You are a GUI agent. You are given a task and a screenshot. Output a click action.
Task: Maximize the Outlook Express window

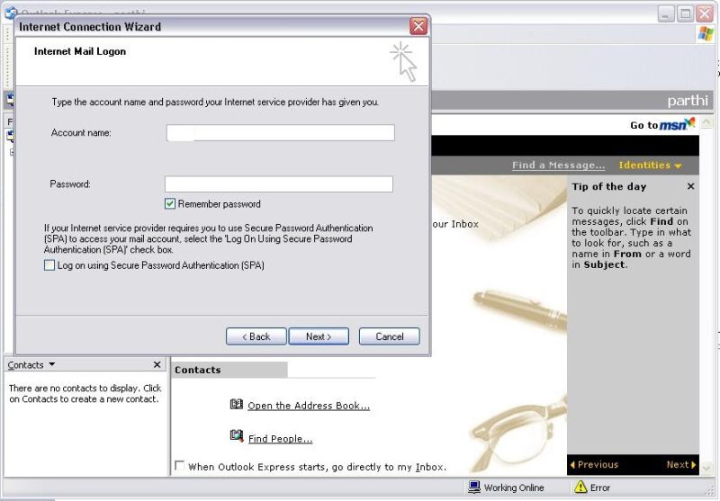point(685,13)
